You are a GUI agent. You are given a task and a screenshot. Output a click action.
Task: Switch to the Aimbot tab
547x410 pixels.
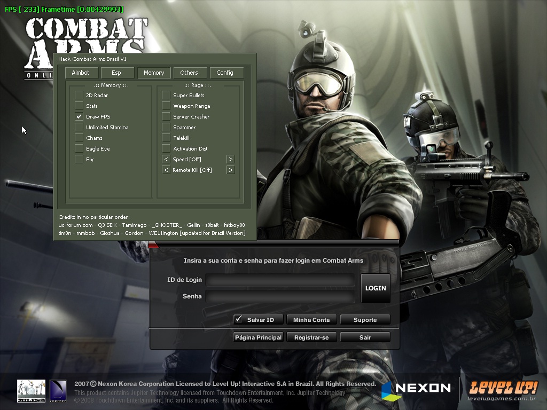[81, 73]
